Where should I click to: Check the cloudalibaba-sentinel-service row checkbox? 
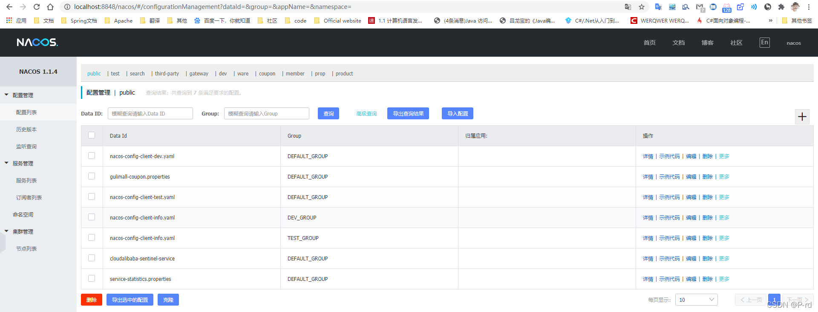92,258
